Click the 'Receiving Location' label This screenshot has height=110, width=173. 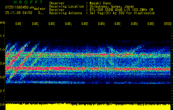[x=67, y=7]
